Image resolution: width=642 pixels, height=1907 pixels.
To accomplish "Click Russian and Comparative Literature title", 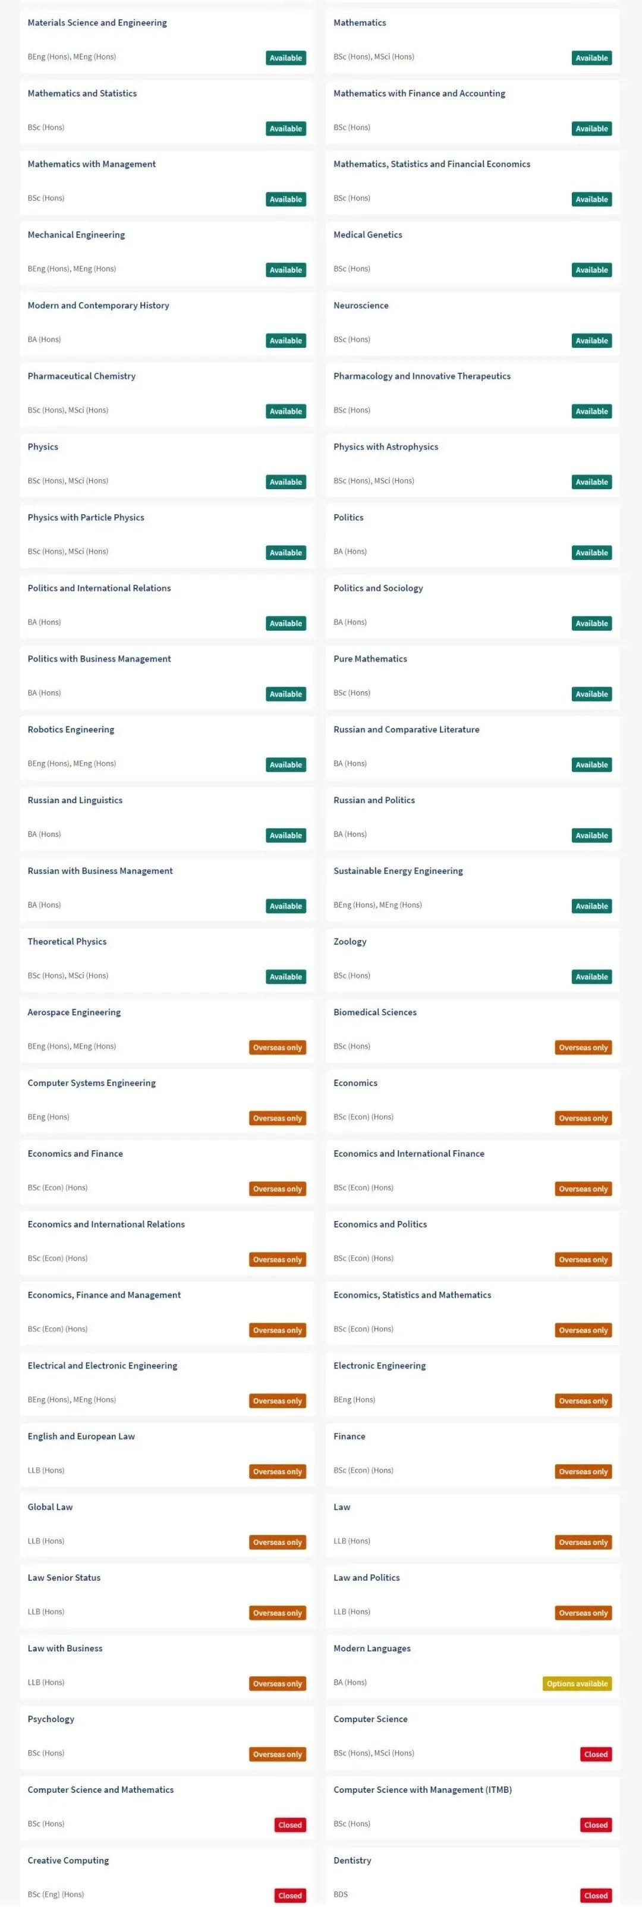I will [x=407, y=729].
